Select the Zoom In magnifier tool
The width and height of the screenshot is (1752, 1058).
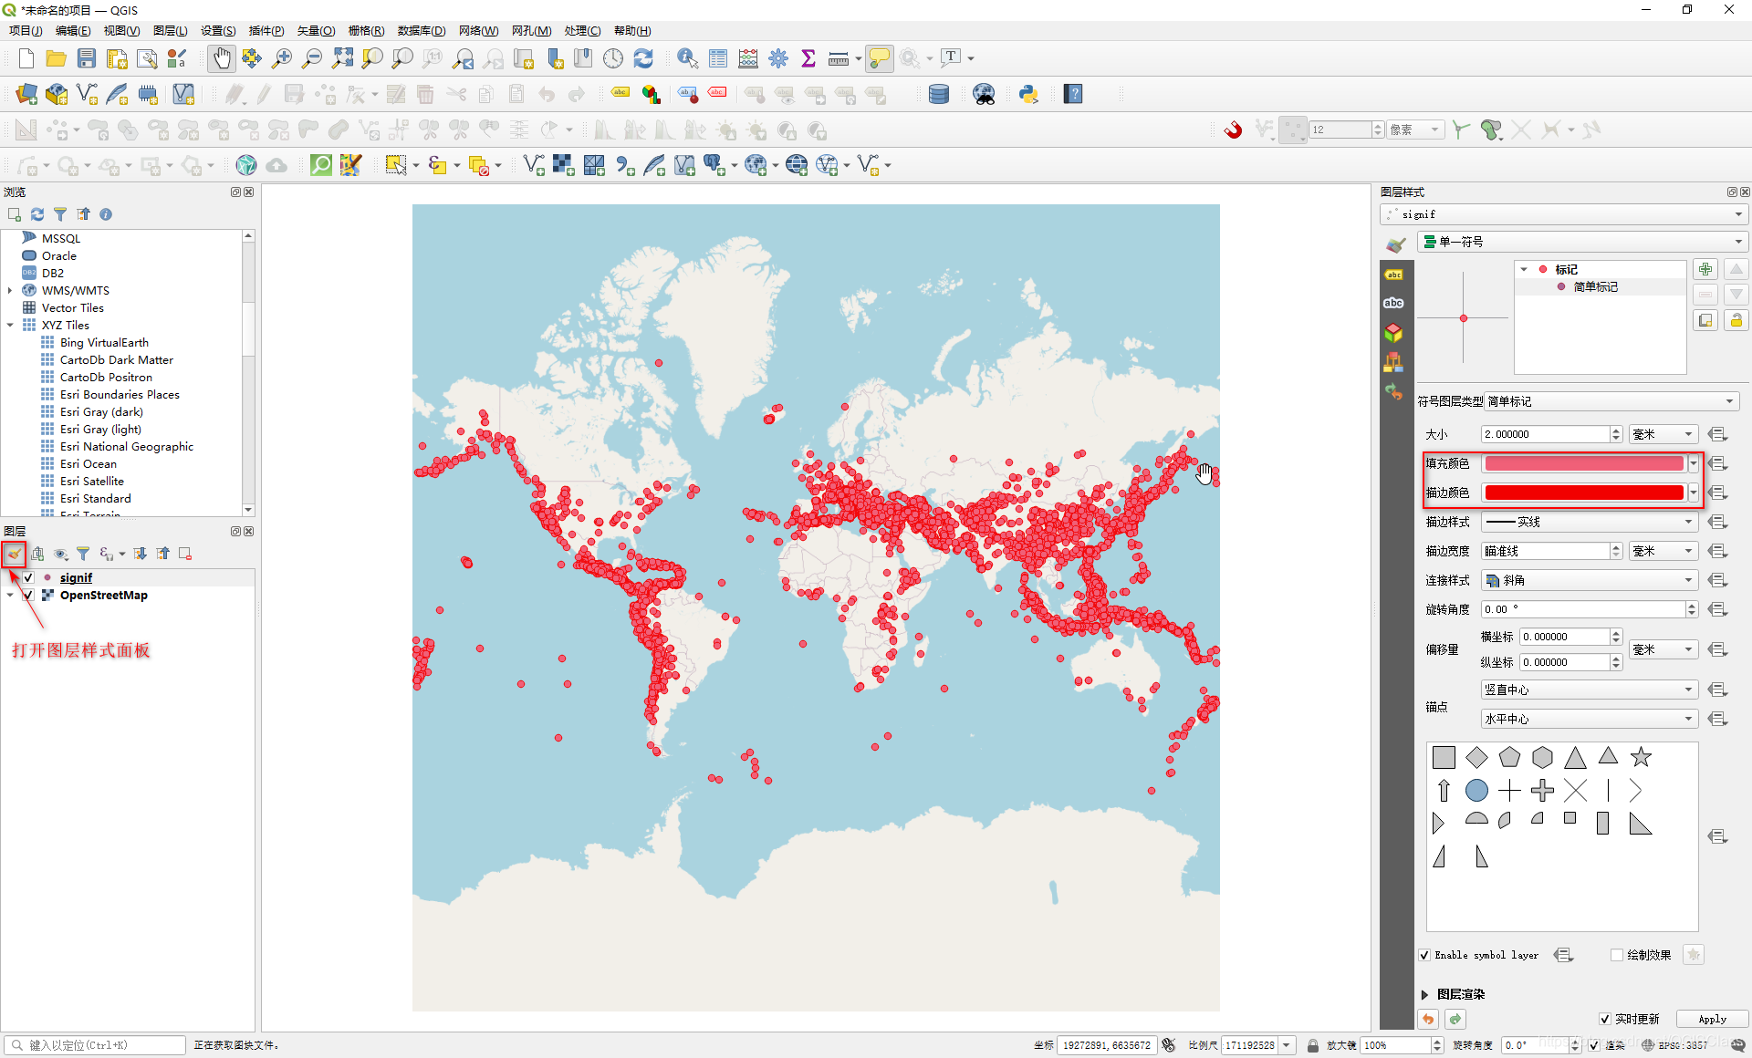coord(282,58)
